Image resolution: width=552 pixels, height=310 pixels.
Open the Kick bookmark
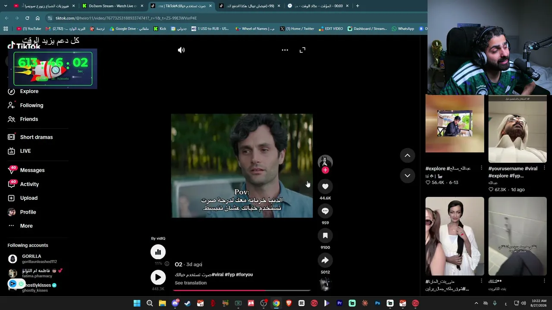coord(160,29)
